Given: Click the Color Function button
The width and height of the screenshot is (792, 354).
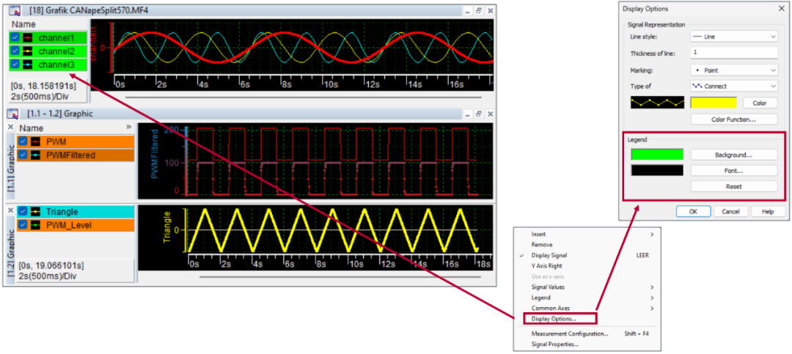Looking at the screenshot, I should [x=733, y=119].
